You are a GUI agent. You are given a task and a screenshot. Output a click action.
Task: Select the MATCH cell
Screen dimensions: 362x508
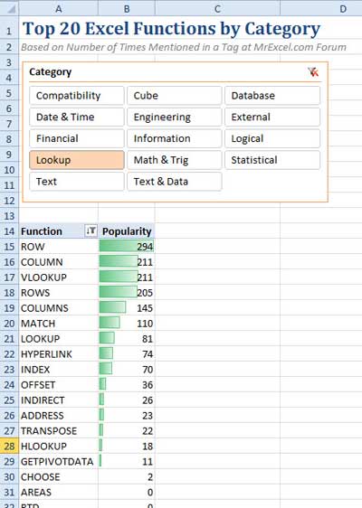pyautogui.click(x=59, y=324)
